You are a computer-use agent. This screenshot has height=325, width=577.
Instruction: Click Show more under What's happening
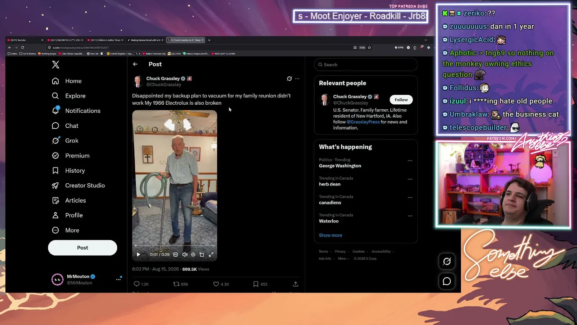pyautogui.click(x=330, y=235)
